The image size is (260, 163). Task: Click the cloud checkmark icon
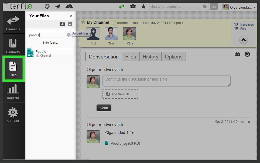[x=69, y=6]
